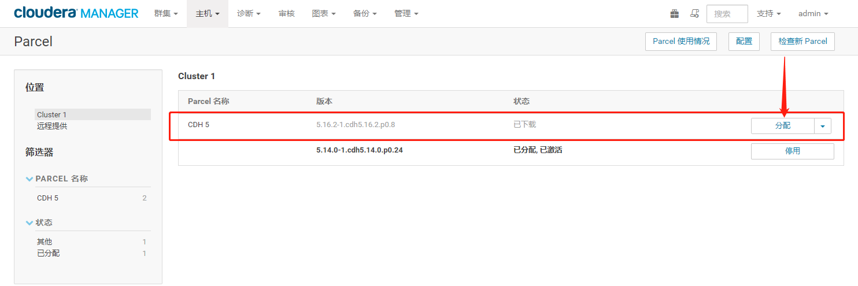This screenshot has height=286, width=858.
Task: Open the 群集 menu
Action: (x=166, y=13)
